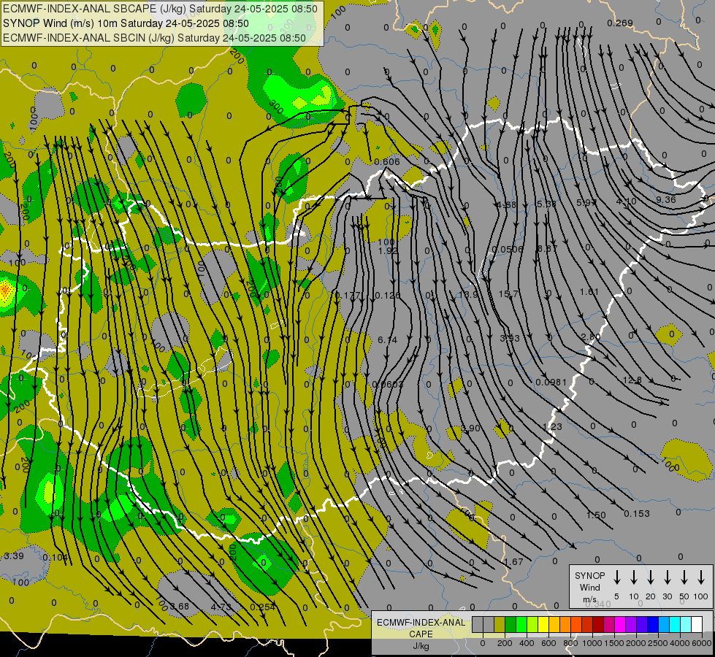Click the map value 1.61
Screen dimensions: 715x657
click(589, 291)
